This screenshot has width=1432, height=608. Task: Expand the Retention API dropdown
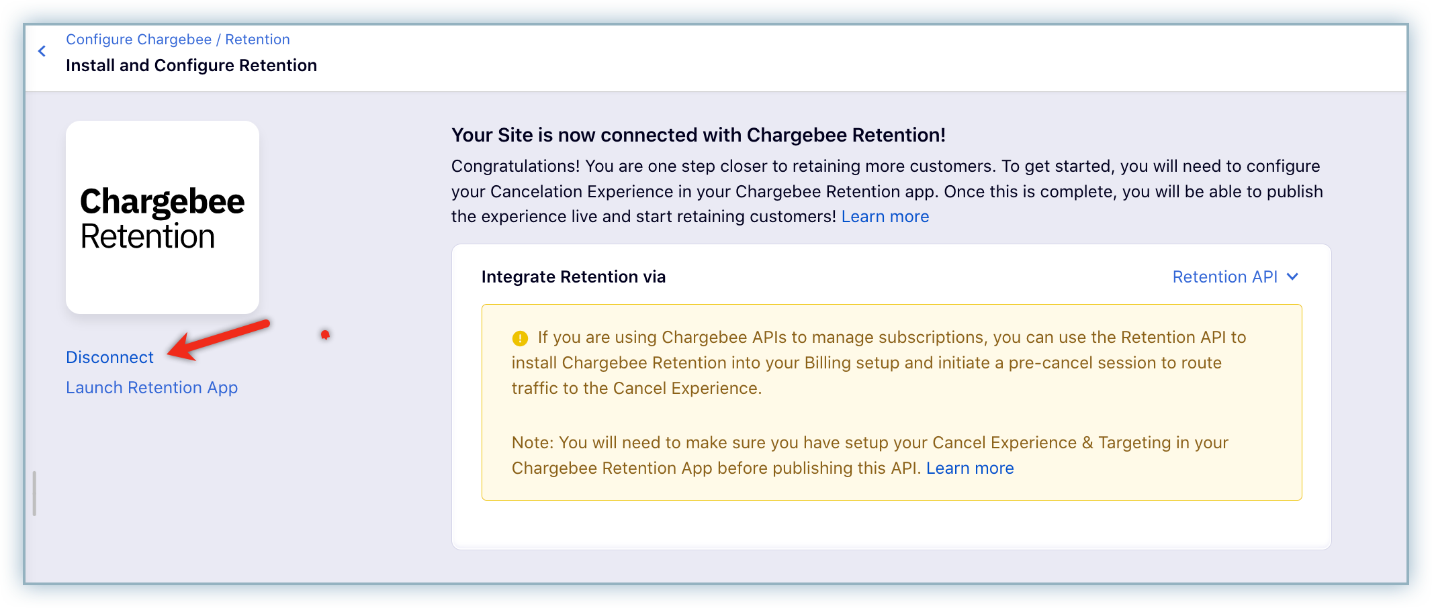pos(1235,277)
